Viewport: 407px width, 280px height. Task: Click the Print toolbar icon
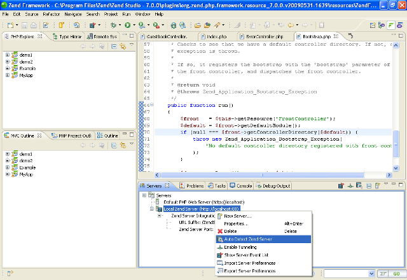34,25
